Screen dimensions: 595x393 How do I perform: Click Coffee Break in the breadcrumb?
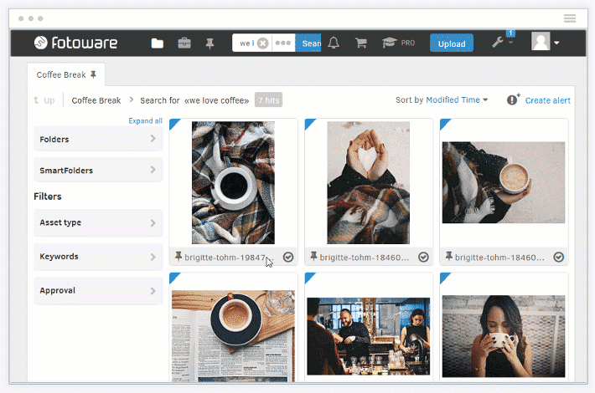tap(96, 100)
